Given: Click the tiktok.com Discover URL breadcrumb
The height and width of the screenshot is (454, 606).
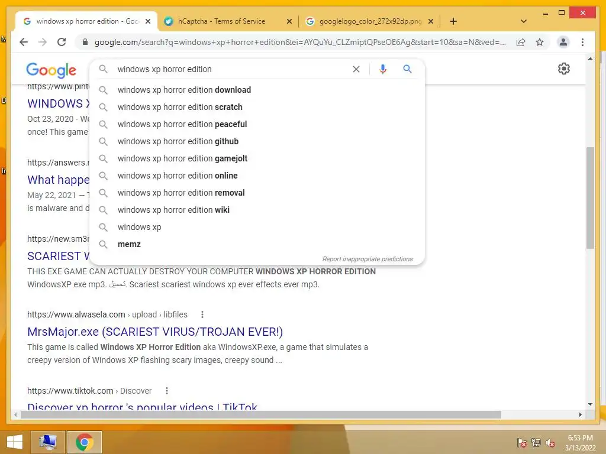Looking at the screenshot, I should point(89,391).
